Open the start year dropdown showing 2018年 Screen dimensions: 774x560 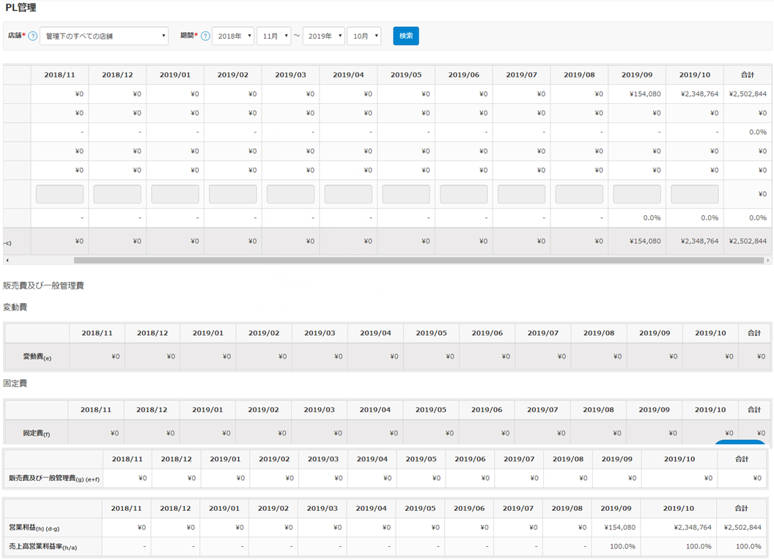tap(233, 36)
